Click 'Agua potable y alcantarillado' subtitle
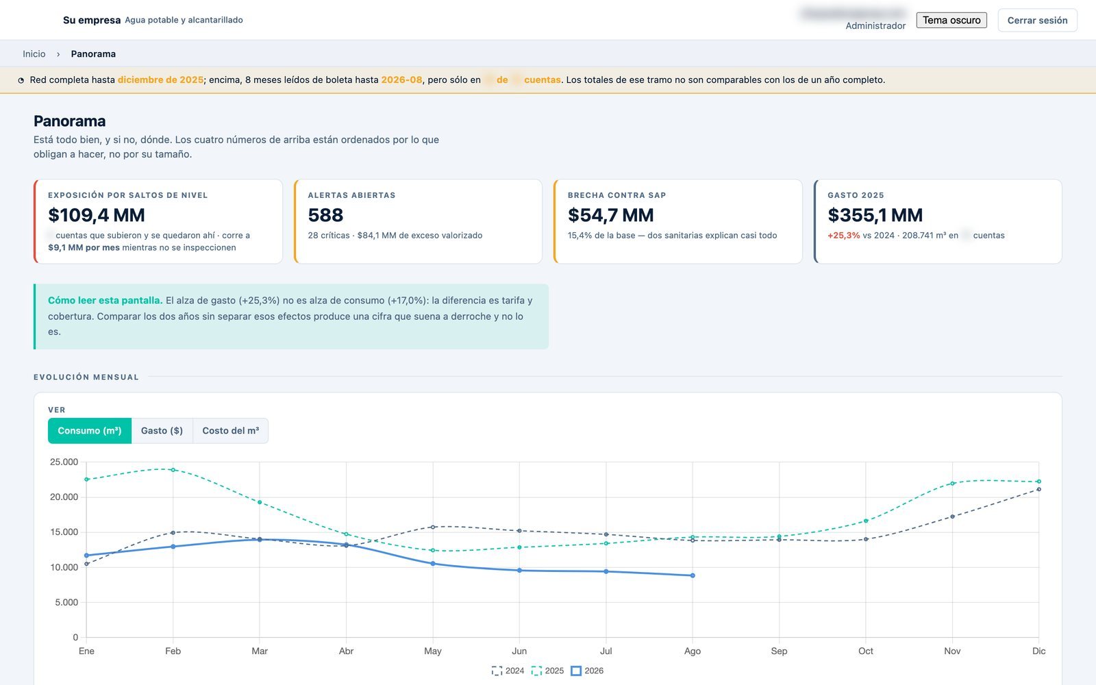The width and height of the screenshot is (1096, 685). (x=184, y=21)
